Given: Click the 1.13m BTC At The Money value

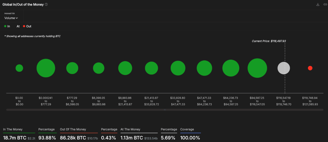Looking at the screenshot, I should [132, 138].
